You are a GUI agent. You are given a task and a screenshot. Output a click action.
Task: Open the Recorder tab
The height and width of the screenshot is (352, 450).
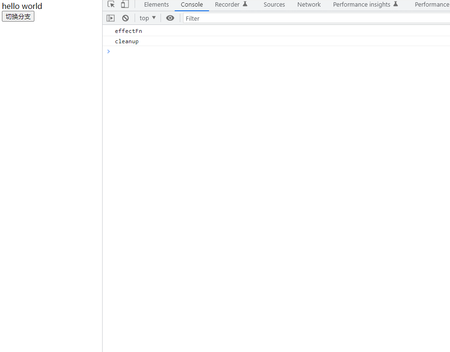[231, 5]
